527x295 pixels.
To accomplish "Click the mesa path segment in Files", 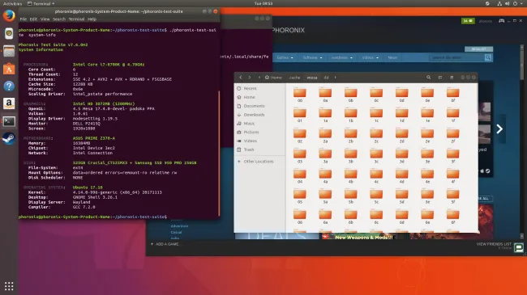I will pos(312,78).
